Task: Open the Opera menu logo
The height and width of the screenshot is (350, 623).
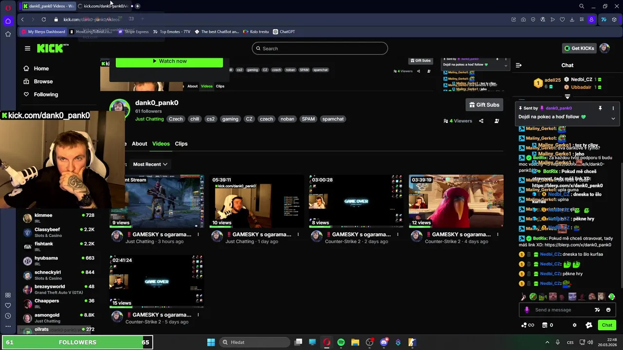Action: tap(8, 7)
